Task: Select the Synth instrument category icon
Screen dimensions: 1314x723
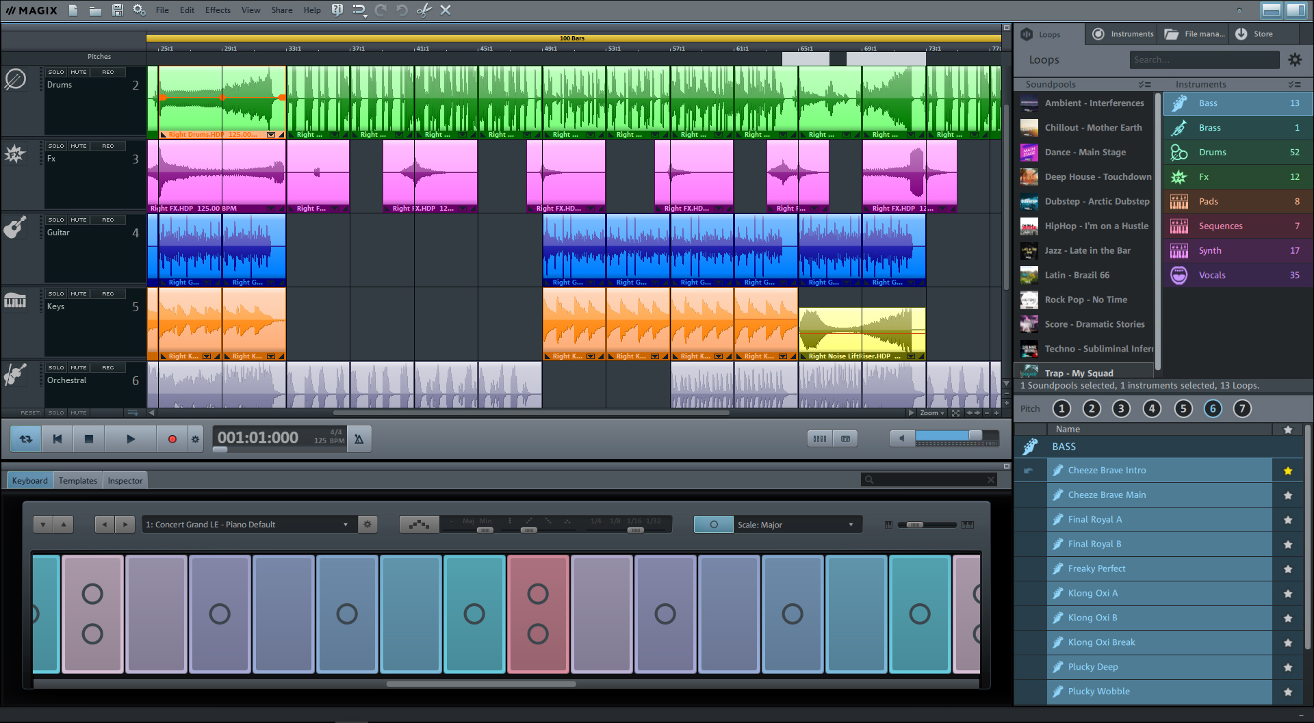Action: click(1179, 250)
